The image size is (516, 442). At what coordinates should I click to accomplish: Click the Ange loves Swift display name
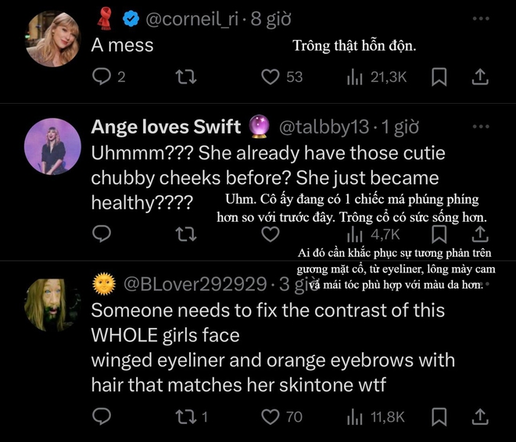tap(167, 127)
